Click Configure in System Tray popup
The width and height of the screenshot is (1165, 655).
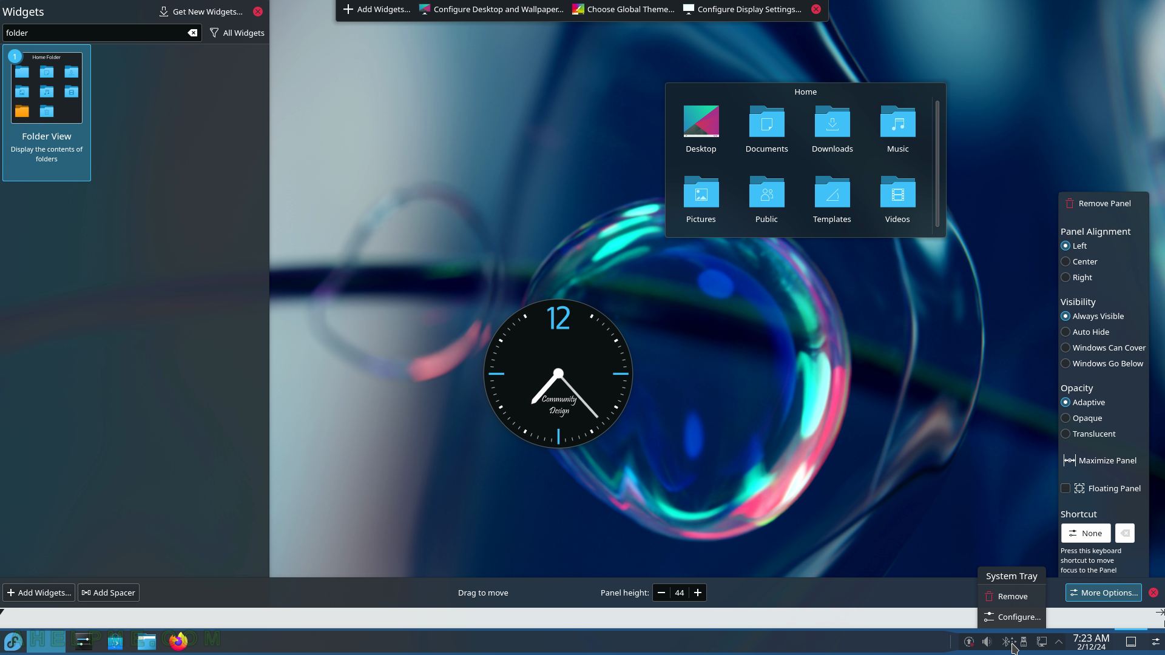[1011, 617]
